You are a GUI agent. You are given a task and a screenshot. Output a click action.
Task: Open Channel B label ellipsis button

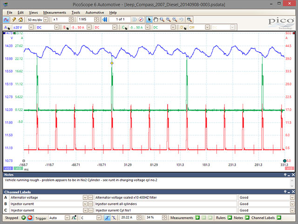point(90,204)
